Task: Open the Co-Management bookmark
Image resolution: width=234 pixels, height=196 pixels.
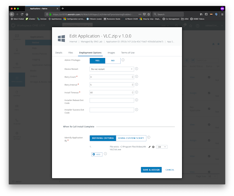Action: 171,19
